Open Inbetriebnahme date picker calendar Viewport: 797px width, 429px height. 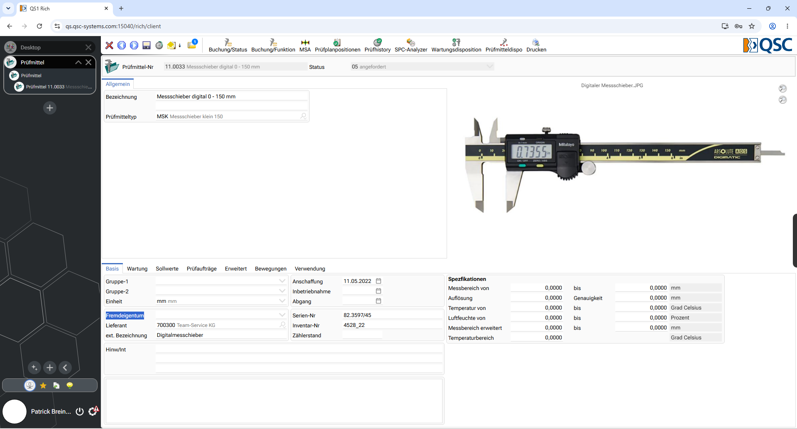pyautogui.click(x=378, y=291)
